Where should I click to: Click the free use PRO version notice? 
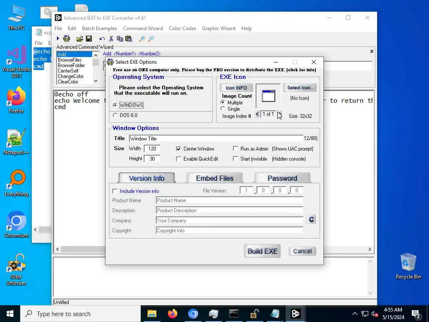[214, 70]
